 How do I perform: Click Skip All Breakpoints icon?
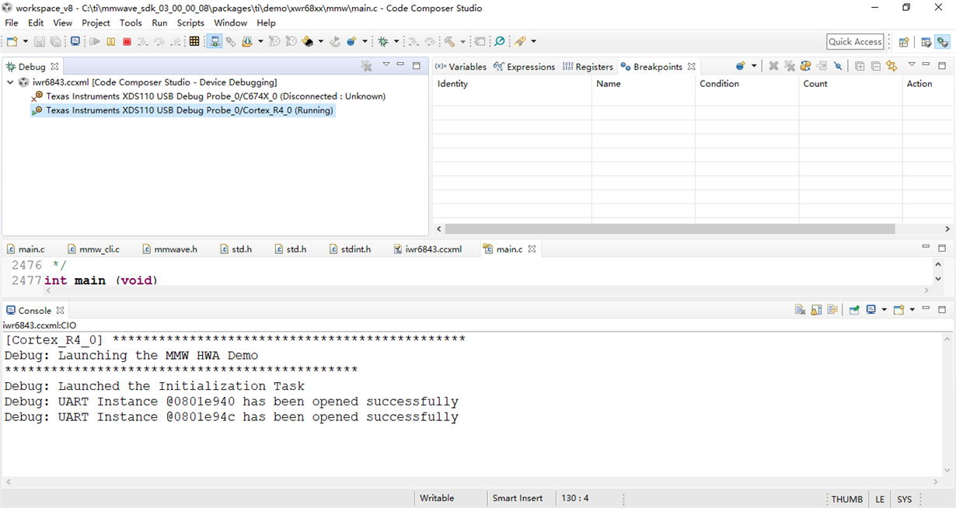pyautogui.click(x=838, y=66)
